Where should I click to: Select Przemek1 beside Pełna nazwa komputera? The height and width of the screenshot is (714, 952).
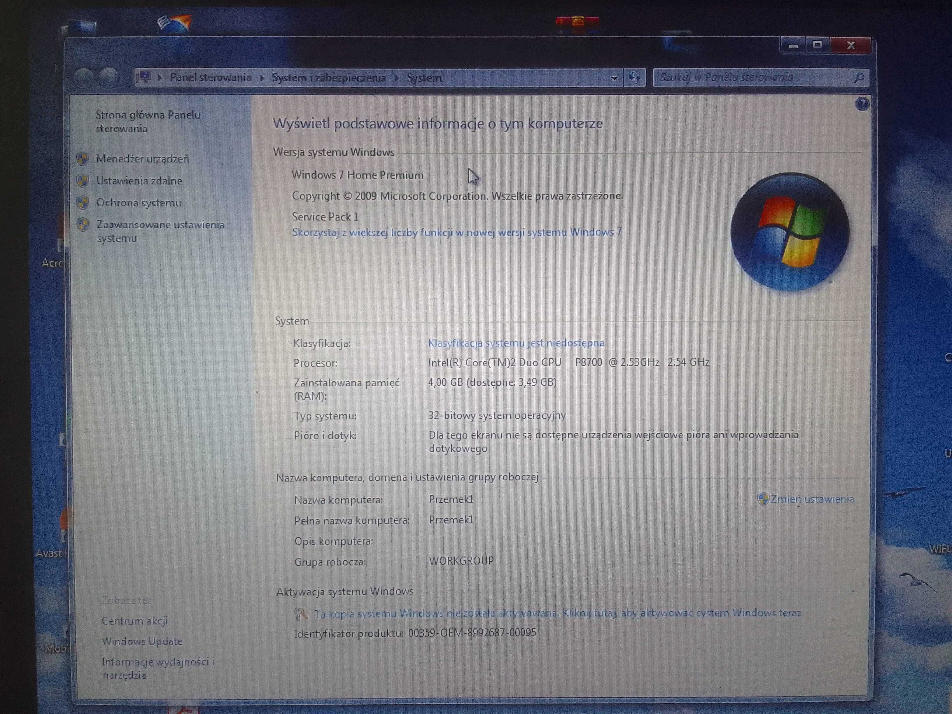[x=451, y=520]
